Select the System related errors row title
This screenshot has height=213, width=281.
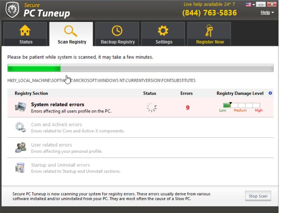coord(58,105)
